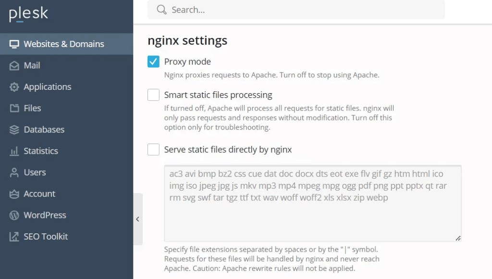Click the Files folder icon

point(14,109)
